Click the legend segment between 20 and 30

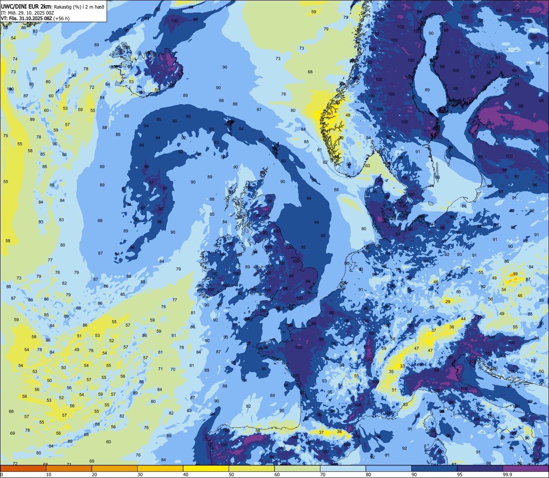(115, 468)
